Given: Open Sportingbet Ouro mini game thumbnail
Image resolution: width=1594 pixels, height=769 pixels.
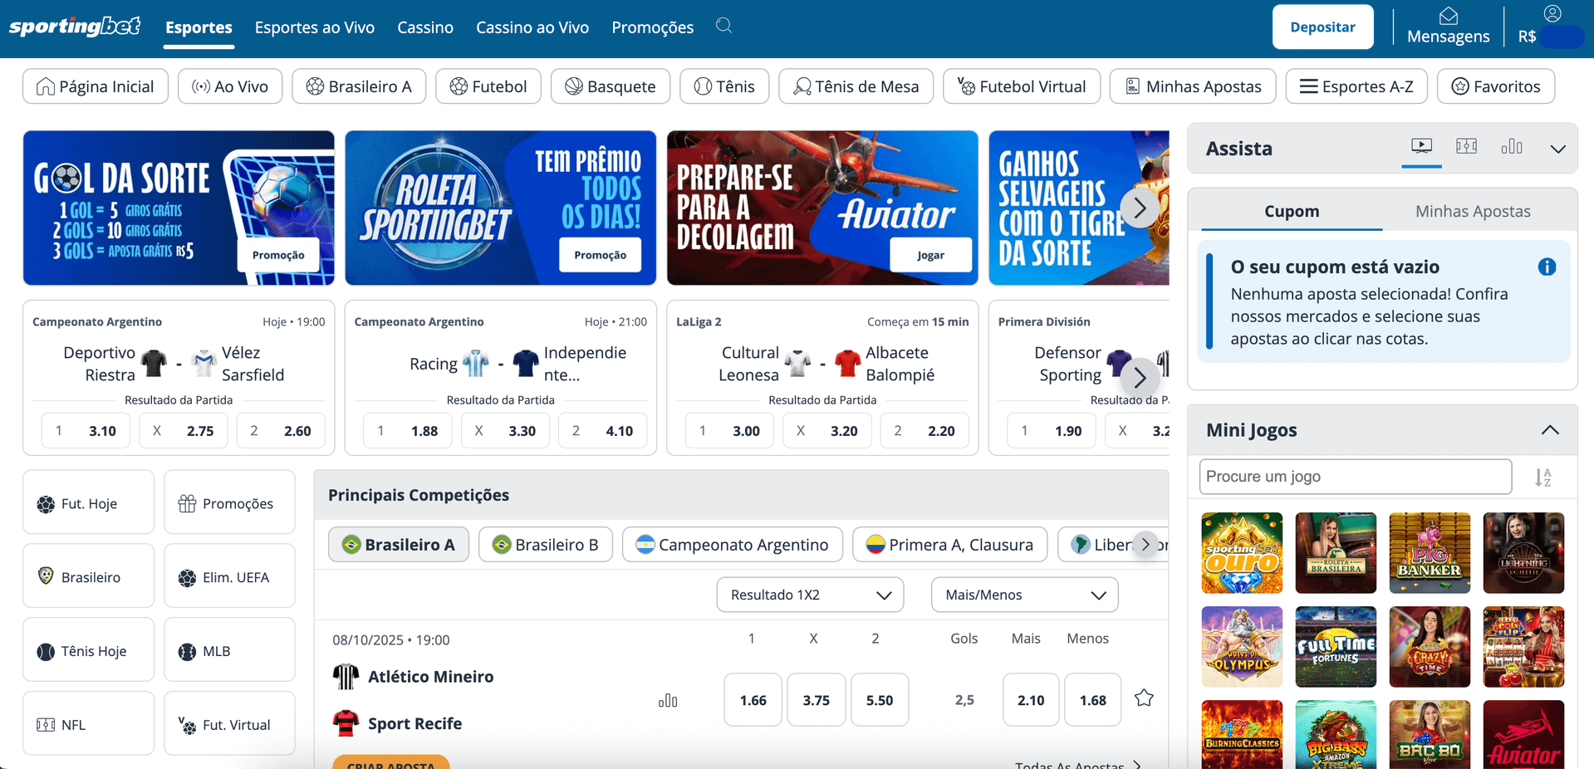Looking at the screenshot, I should tap(1242, 552).
